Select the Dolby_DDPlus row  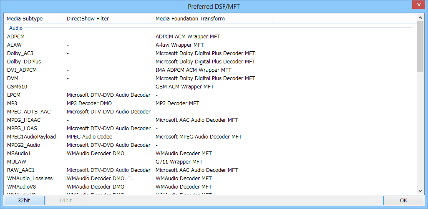(210, 61)
